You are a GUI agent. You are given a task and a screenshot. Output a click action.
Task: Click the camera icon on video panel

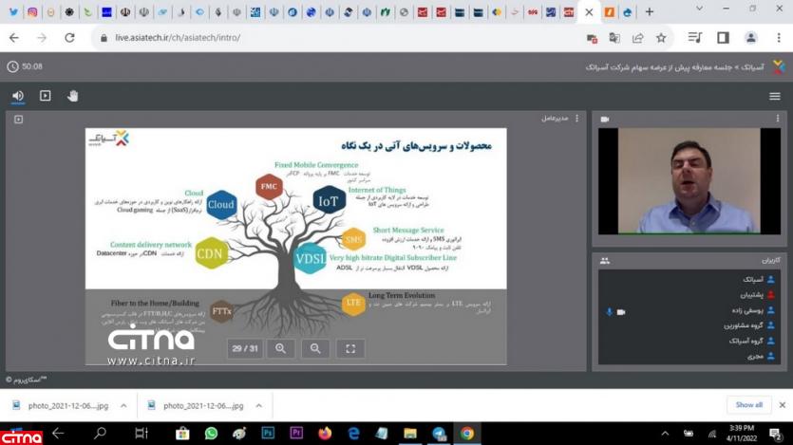(605, 120)
